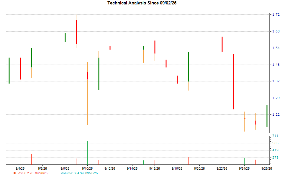This screenshot has height=177, width=295.
Task: Select the long-wick red candle on 9/10
Action: [x=88, y=76]
